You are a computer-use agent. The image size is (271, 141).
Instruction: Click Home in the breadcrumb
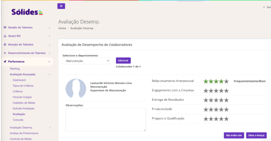pyautogui.click(x=62, y=28)
